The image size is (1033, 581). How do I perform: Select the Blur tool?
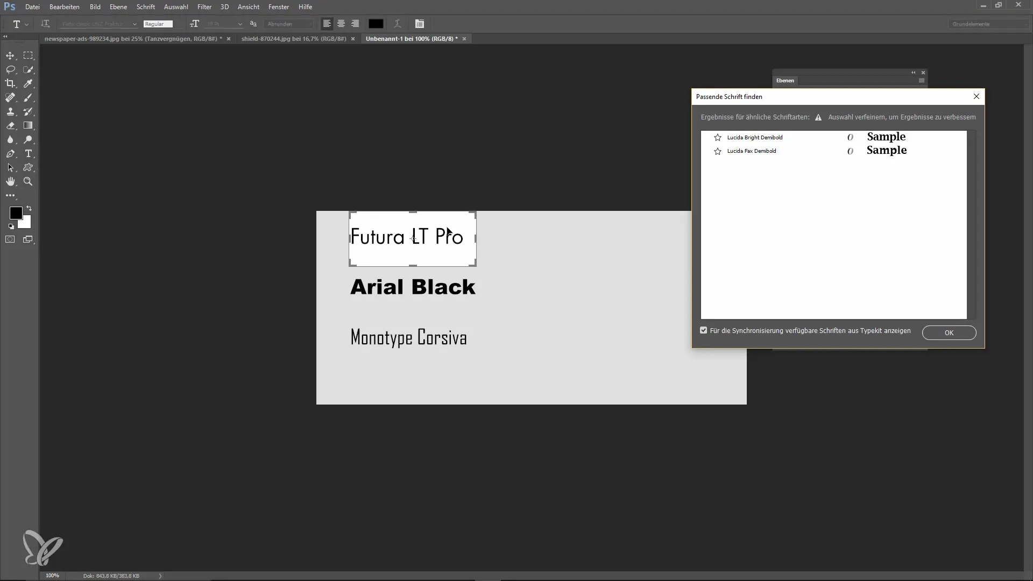[x=10, y=139]
